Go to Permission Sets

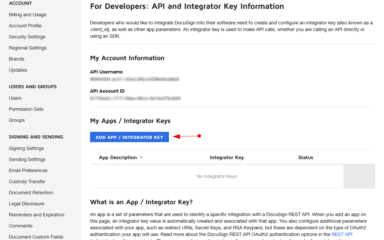pyautogui.click(x=26, y=109)
